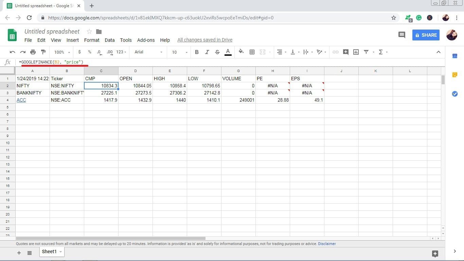The height and width of the screenshot is (261, 464).
Task: Open the text rotation dropdown
Action: click(x=321, y=52)
